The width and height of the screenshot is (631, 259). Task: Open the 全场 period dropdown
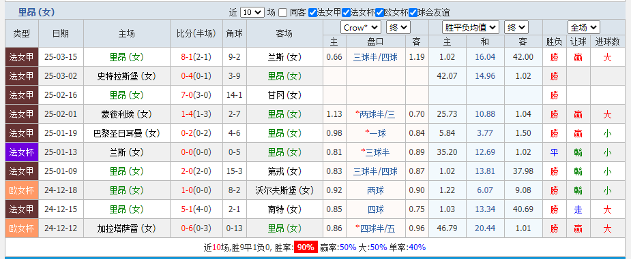[x=584, y=28]
